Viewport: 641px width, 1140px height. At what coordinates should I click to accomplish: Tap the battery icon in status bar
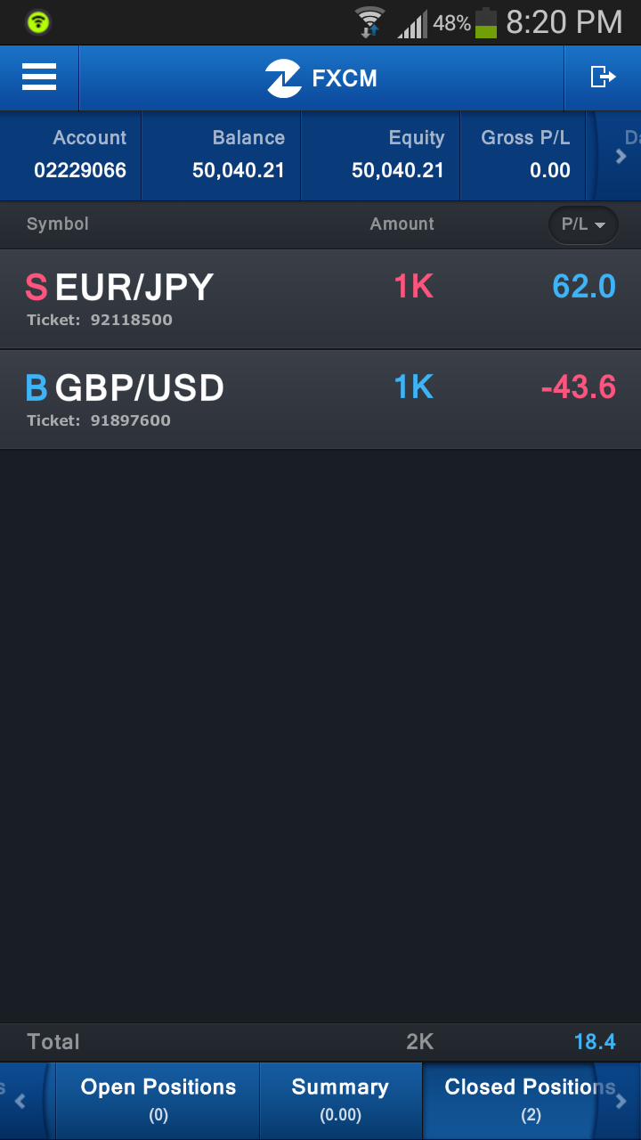point(486,22)
